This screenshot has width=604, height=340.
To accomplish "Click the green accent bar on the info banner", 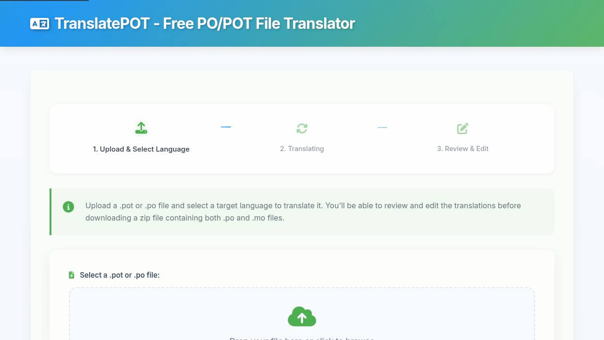I will coord(50,212).
